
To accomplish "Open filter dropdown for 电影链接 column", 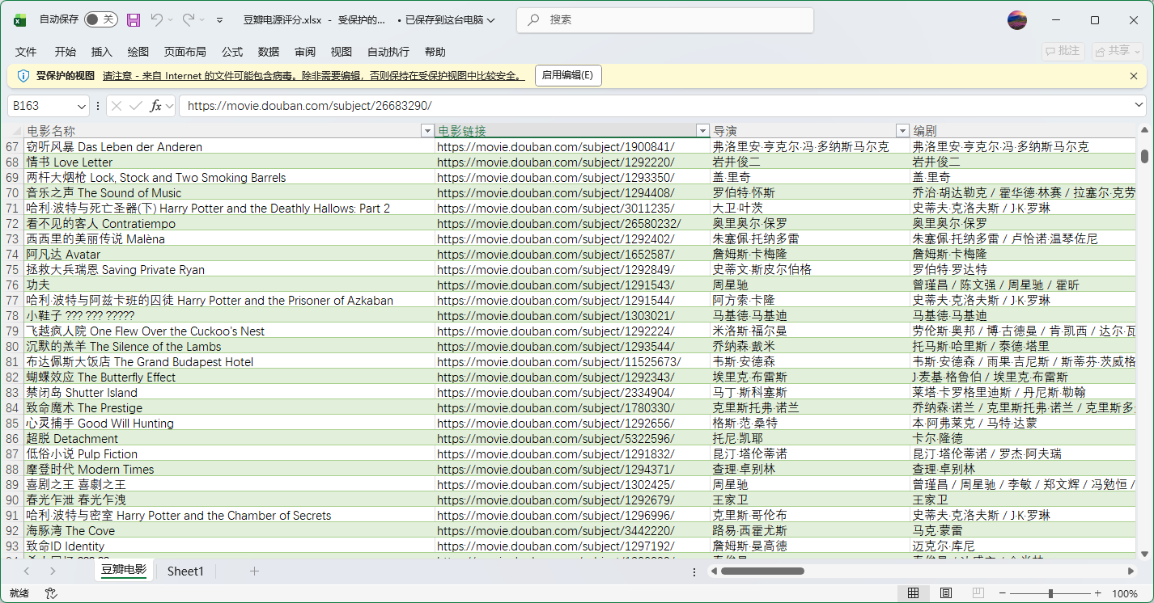I will 702,131.
